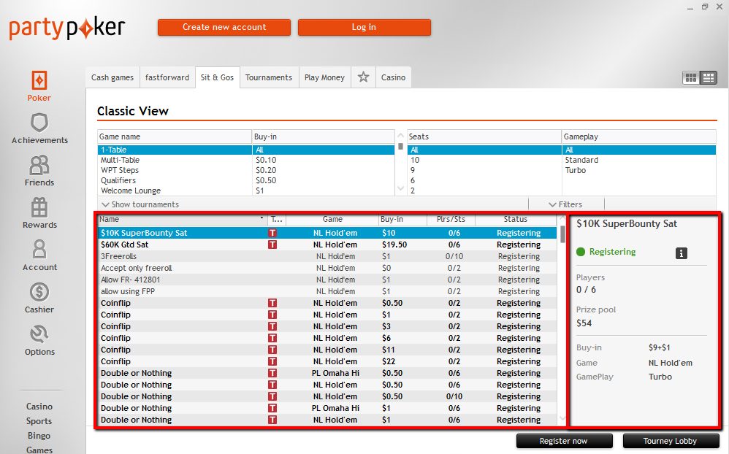Select Standard gameplay filter

coord(639,160)
